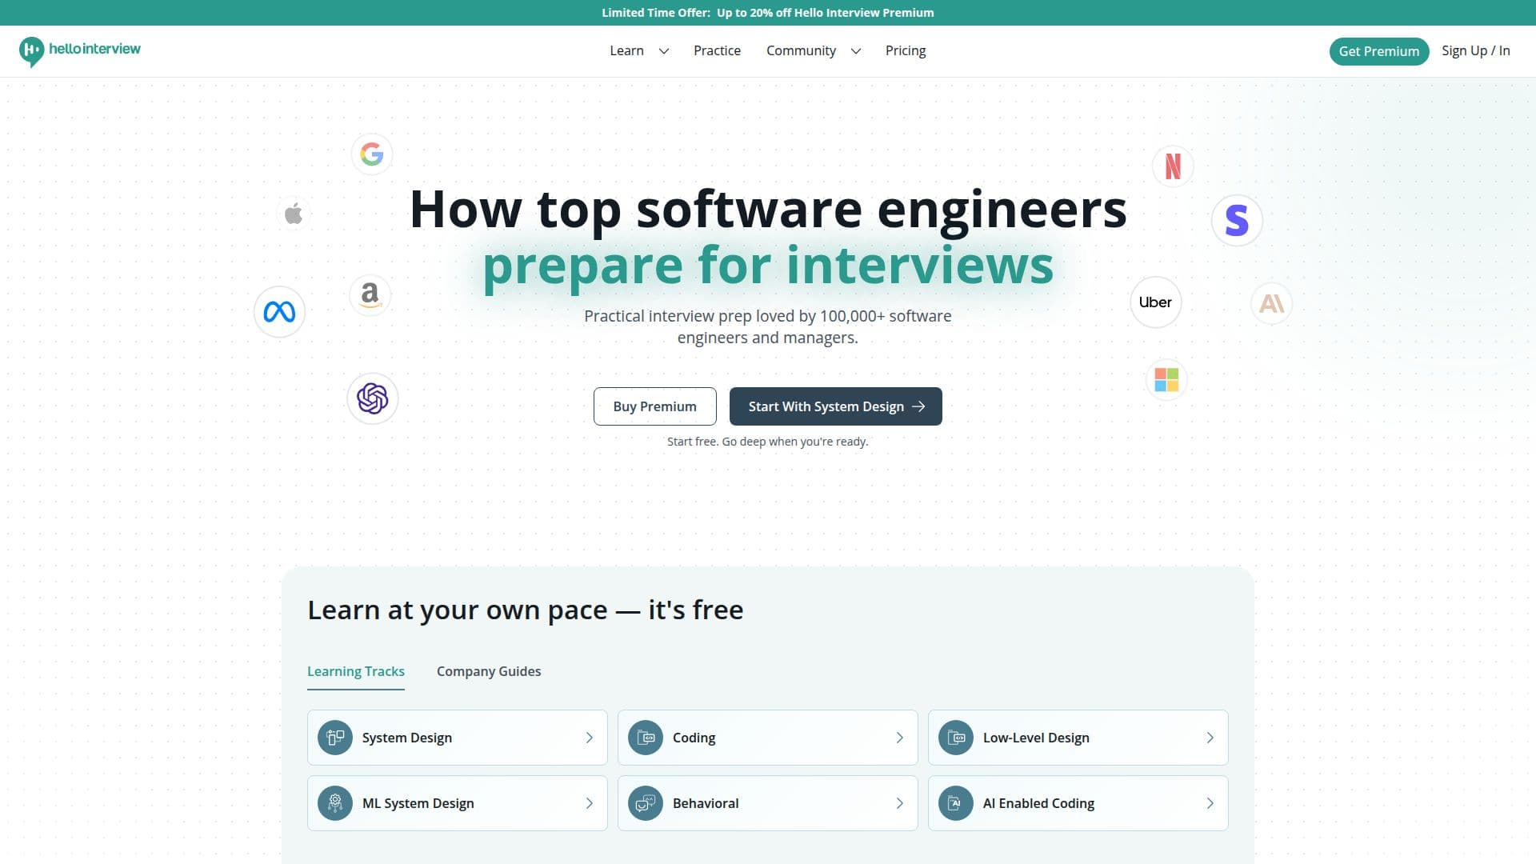Viewport: 1536px width, 864px height.
Task: Click the Netflix logo icon
Action: point(1173,166)
